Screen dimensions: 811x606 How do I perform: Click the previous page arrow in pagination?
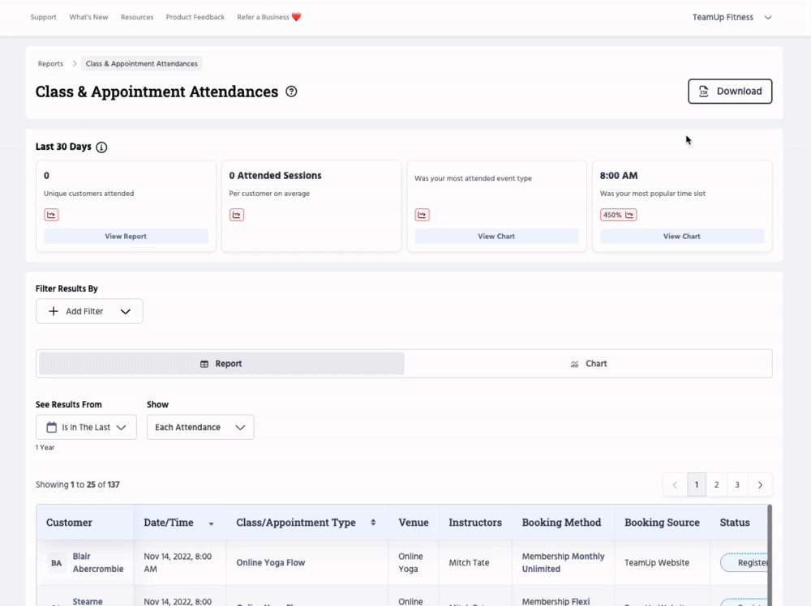point(675,484)
